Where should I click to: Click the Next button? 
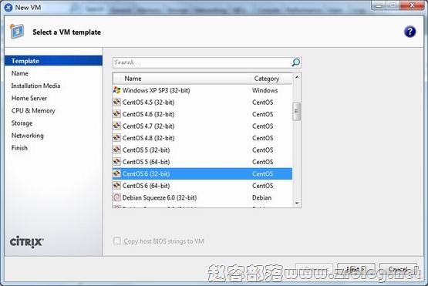[356, 269]
